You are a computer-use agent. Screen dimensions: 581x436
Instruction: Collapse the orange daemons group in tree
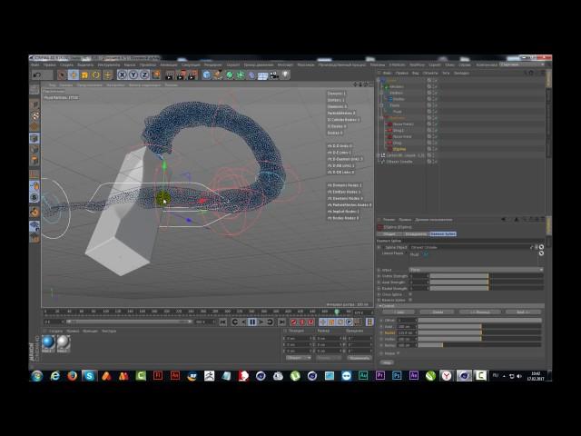pos(381,118)
